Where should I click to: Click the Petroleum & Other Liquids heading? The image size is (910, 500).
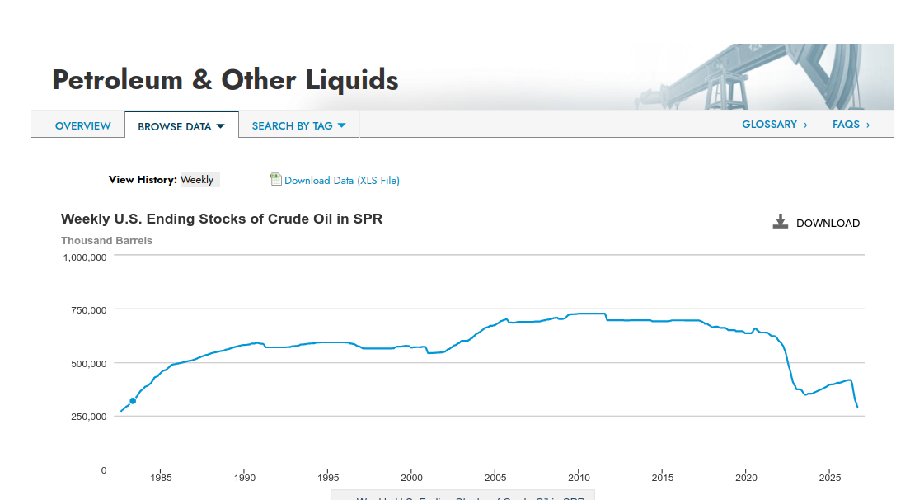(x=225, y=79)
